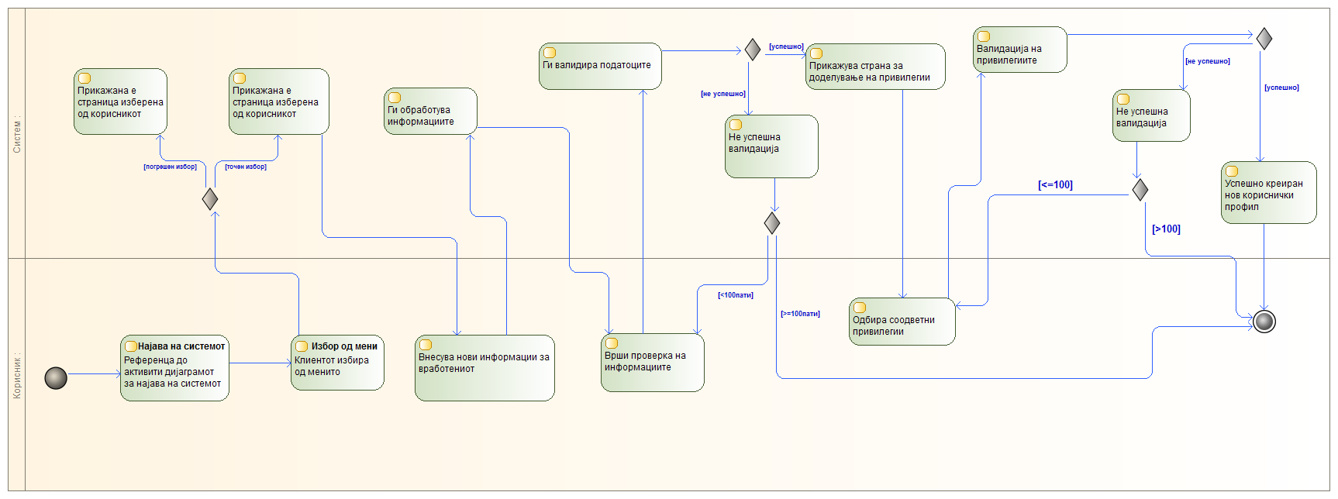Click the [>=100пати] guard label
This screenshot has height=499, width=1338.
[x=800, y=314]
